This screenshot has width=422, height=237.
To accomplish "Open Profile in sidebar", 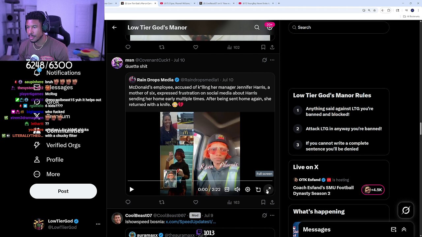I will (48, 160).
